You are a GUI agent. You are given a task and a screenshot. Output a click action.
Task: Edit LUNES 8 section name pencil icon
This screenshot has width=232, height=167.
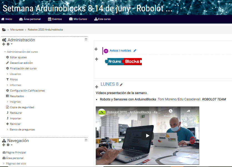(x=121, y=85)
